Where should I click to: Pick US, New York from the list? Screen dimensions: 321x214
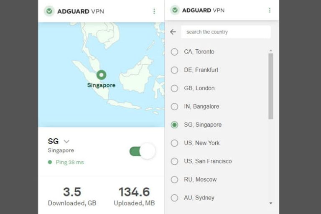201,143
